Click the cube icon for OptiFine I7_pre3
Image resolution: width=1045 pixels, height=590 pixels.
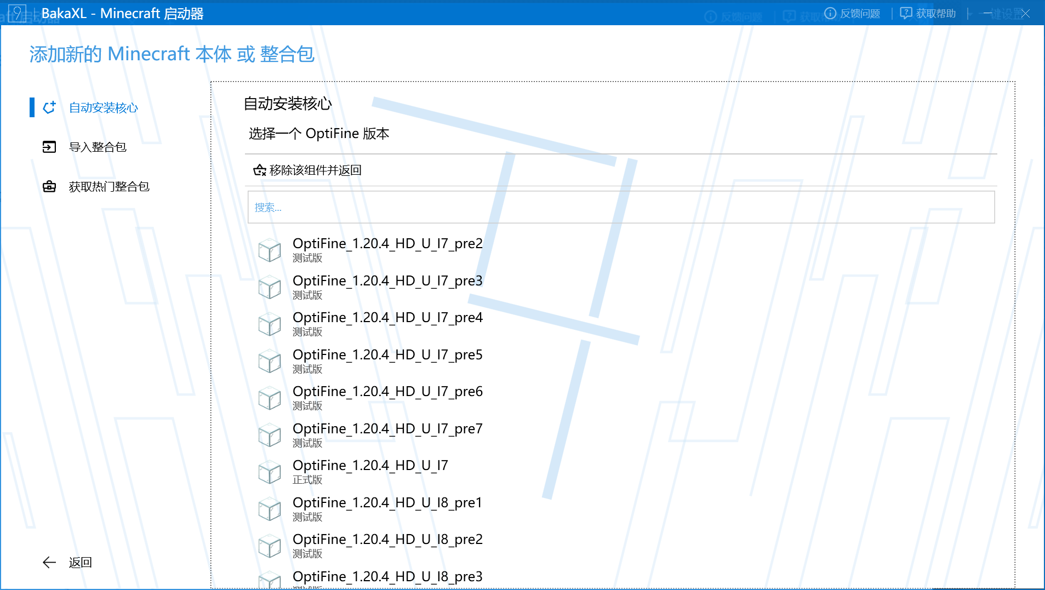270,287
